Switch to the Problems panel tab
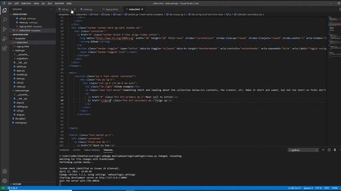Image resolution: width=341 pixels, height=191 pixels. 64,150
